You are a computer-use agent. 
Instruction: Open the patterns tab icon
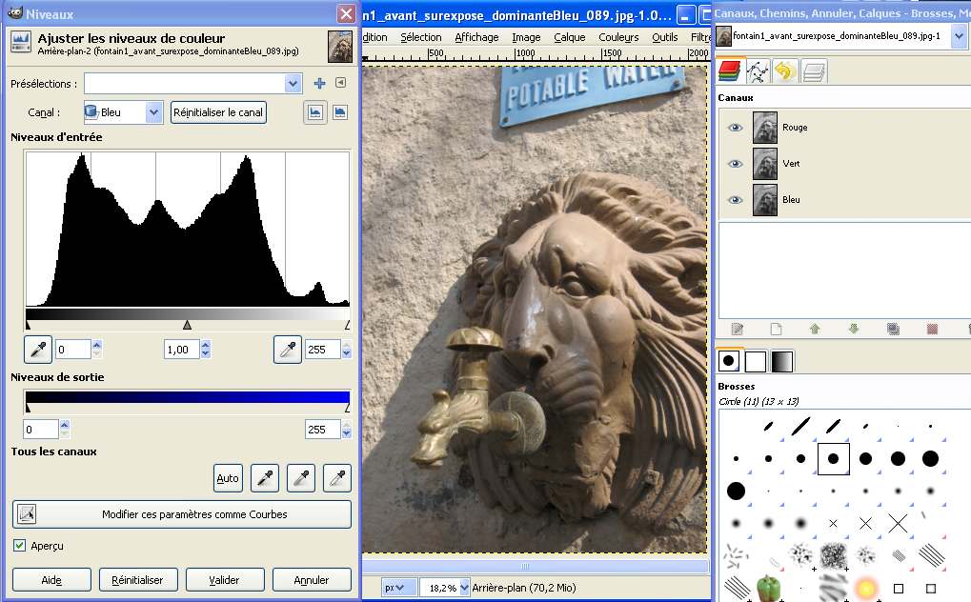click(x=756, y=361)
